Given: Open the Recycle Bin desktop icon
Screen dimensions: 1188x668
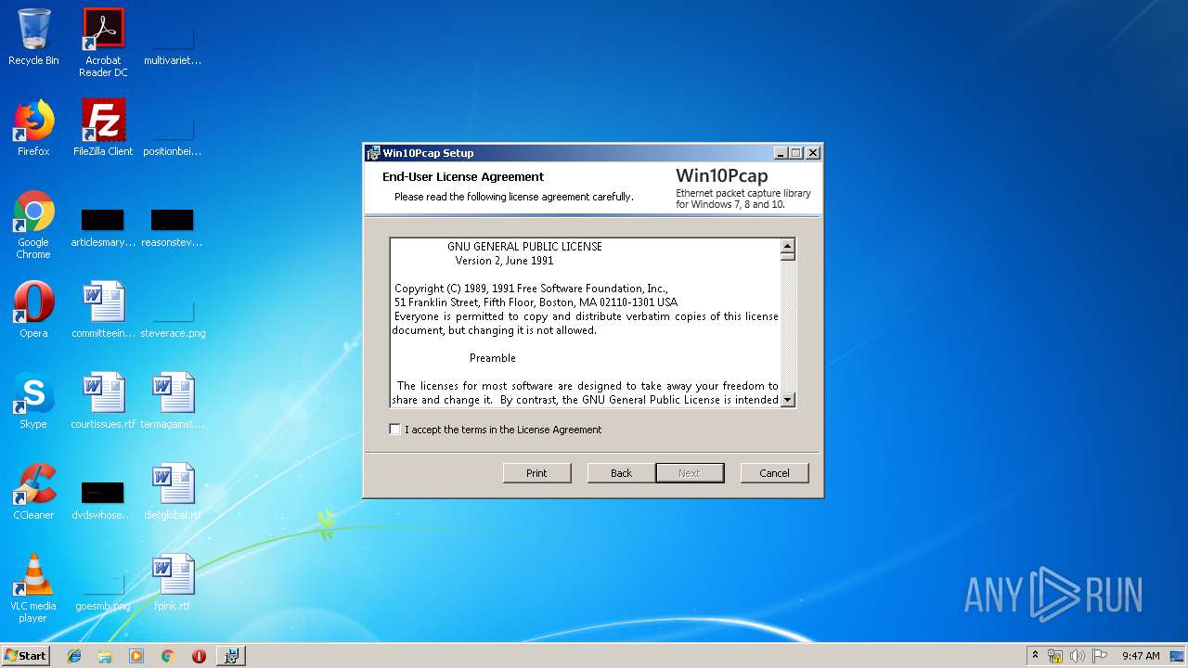Looking at the screenshot, I should tap(33, 37).
